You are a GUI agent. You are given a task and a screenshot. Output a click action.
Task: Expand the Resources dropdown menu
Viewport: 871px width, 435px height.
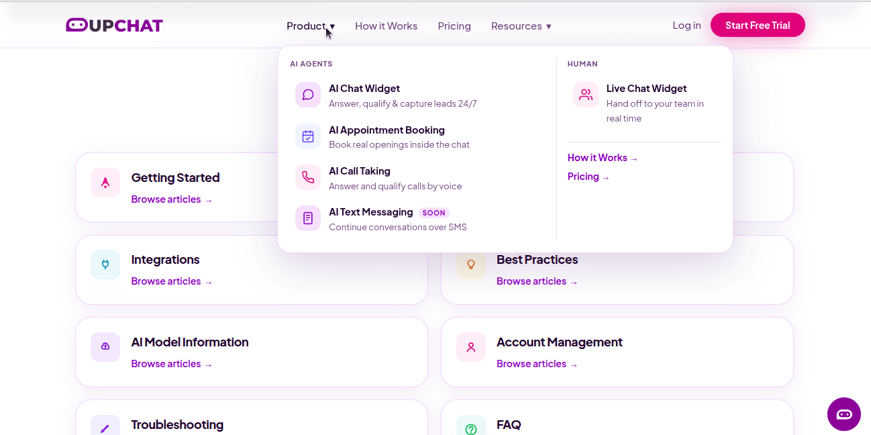pos(521,26)
